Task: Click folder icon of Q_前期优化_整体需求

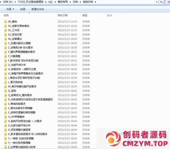Action: pyautogui.click(x=5, y=95)
